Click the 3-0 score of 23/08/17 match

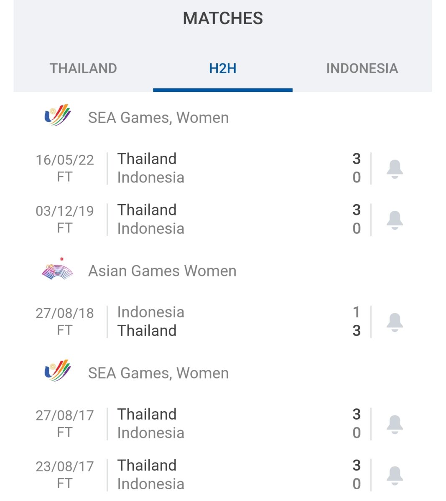(356, 474)
